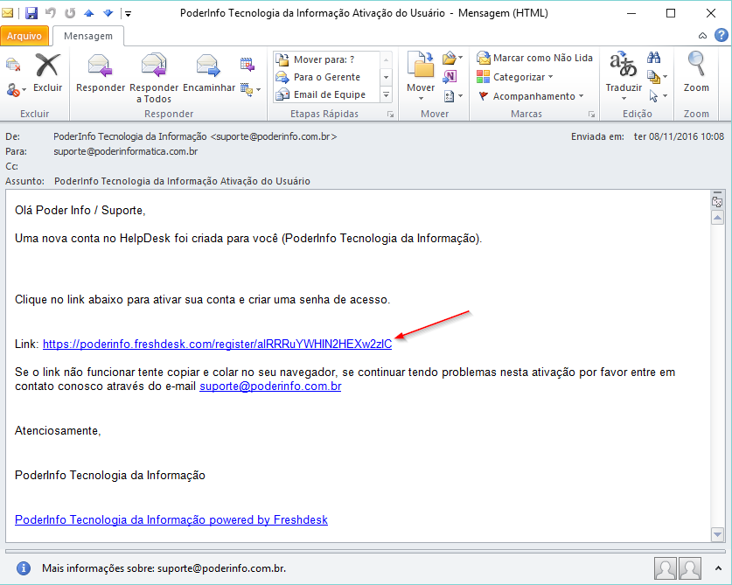Open the Acompanhamento flag dropdown
The image size is (732, 585).
click(x=531, y=96)
